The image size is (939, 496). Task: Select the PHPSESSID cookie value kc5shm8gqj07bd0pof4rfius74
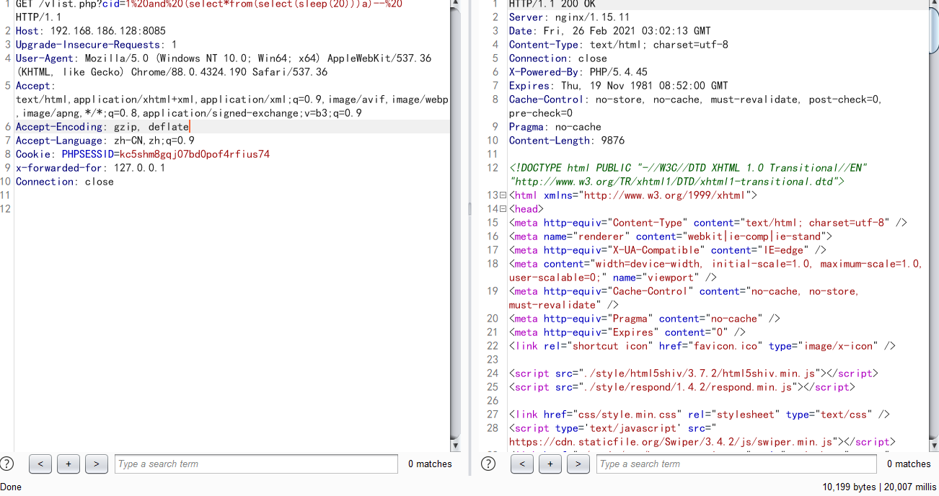tap(195, 154)
